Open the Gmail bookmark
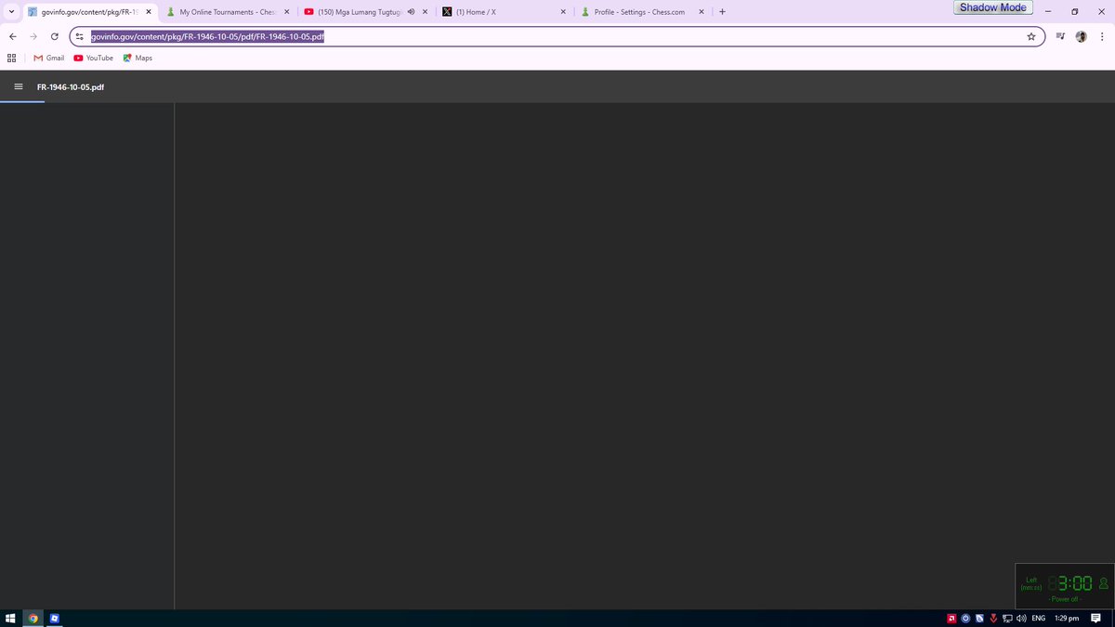 [49, 58]
